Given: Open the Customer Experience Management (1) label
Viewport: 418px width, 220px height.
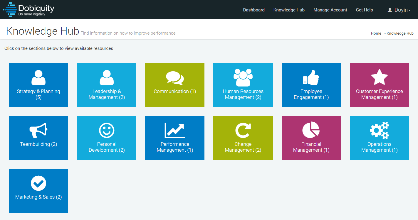Looking at the screenshot, I should pos(379,94).
